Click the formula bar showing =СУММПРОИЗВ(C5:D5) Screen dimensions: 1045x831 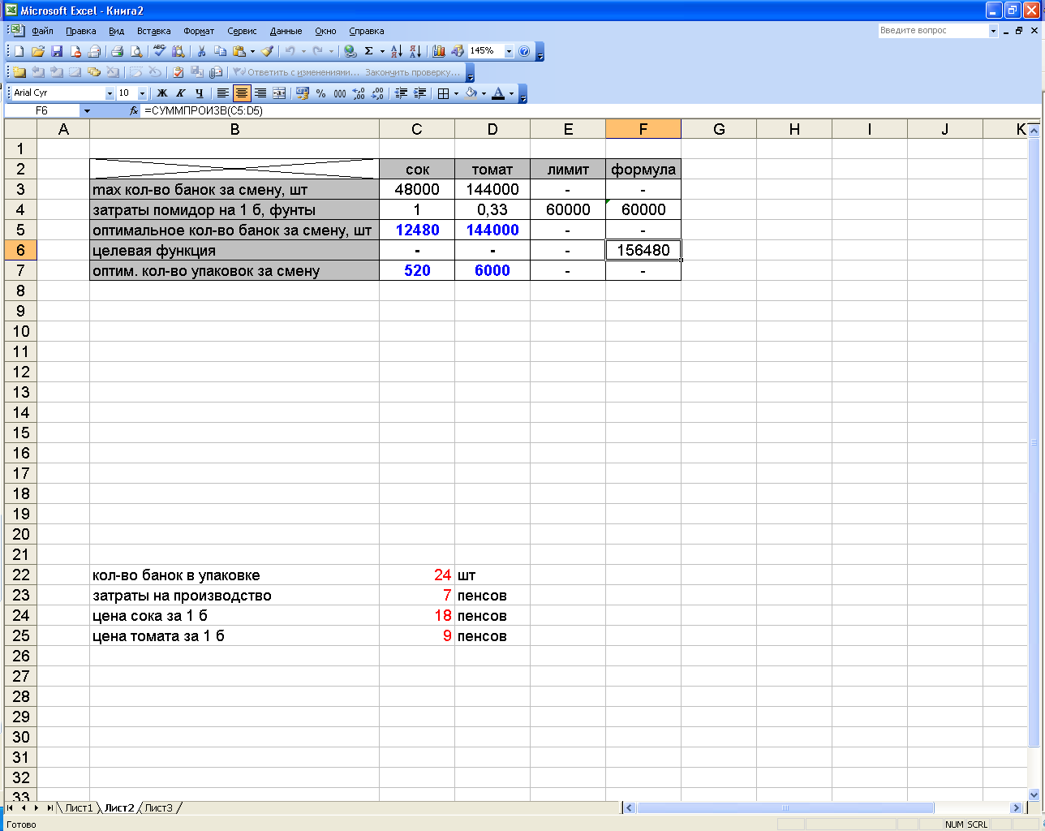tap(591, 110)
